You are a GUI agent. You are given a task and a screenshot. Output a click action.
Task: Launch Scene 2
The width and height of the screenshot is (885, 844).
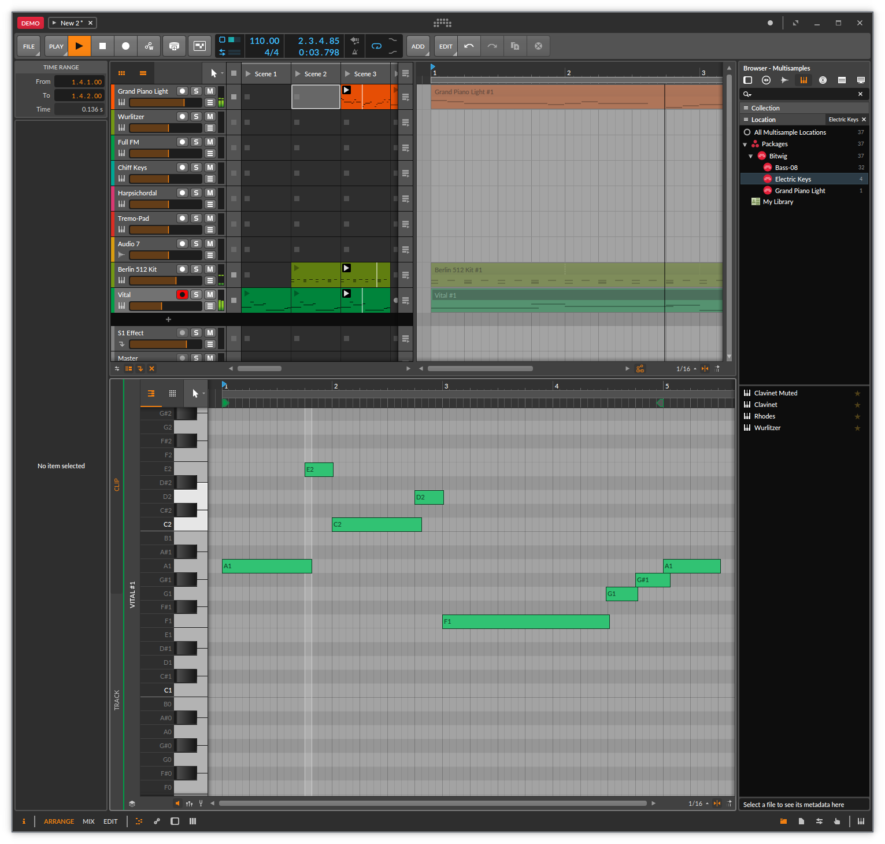click(x=298, y=74)
